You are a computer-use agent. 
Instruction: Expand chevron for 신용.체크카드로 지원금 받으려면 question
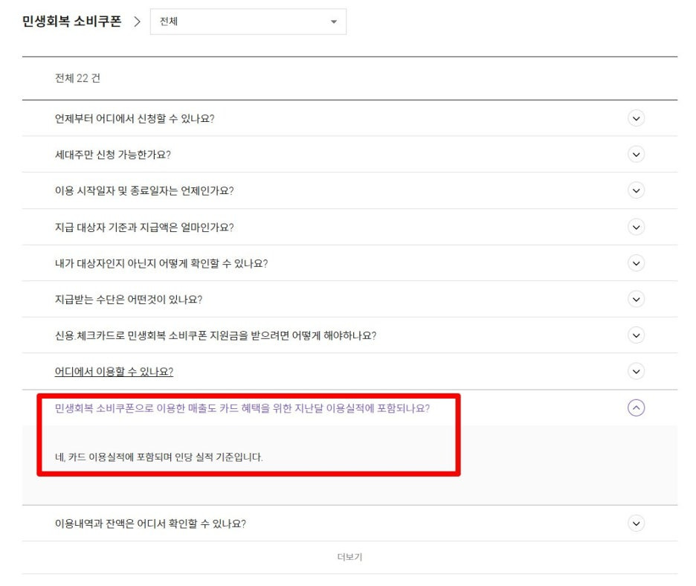tap(636, 335)
